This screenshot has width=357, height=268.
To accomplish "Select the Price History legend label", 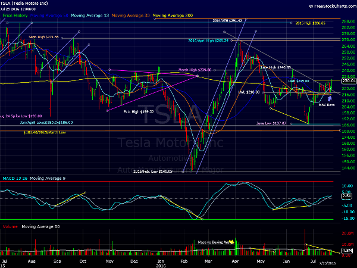I will [15, 15].
